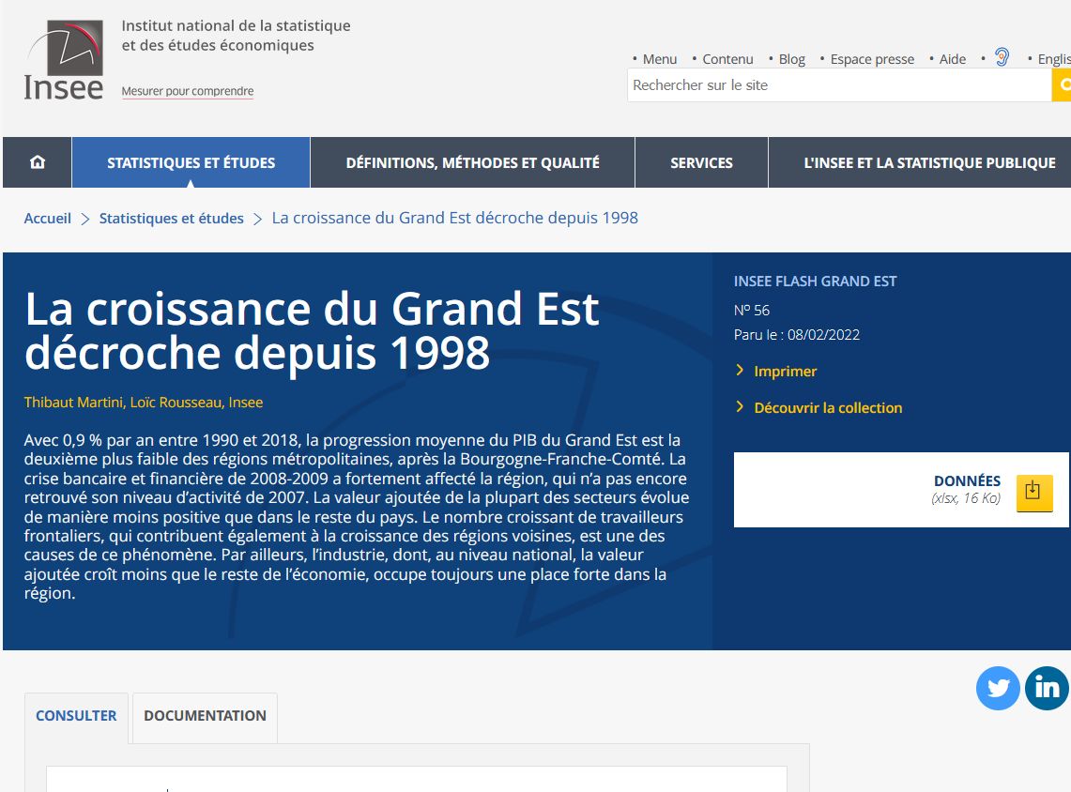Click the Menu skip link
Image resolution: width=1071 pixels, height=792 pixels.
tap(660, 59)
